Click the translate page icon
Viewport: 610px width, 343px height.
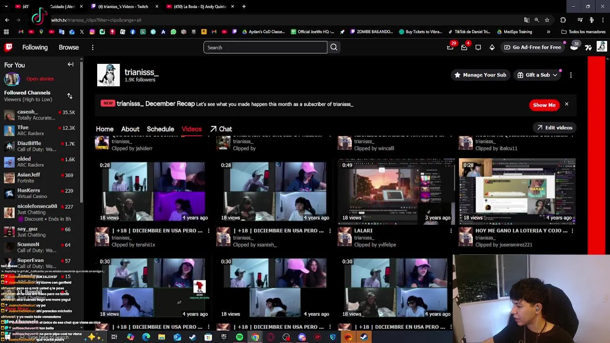click(x=527, y=20)
